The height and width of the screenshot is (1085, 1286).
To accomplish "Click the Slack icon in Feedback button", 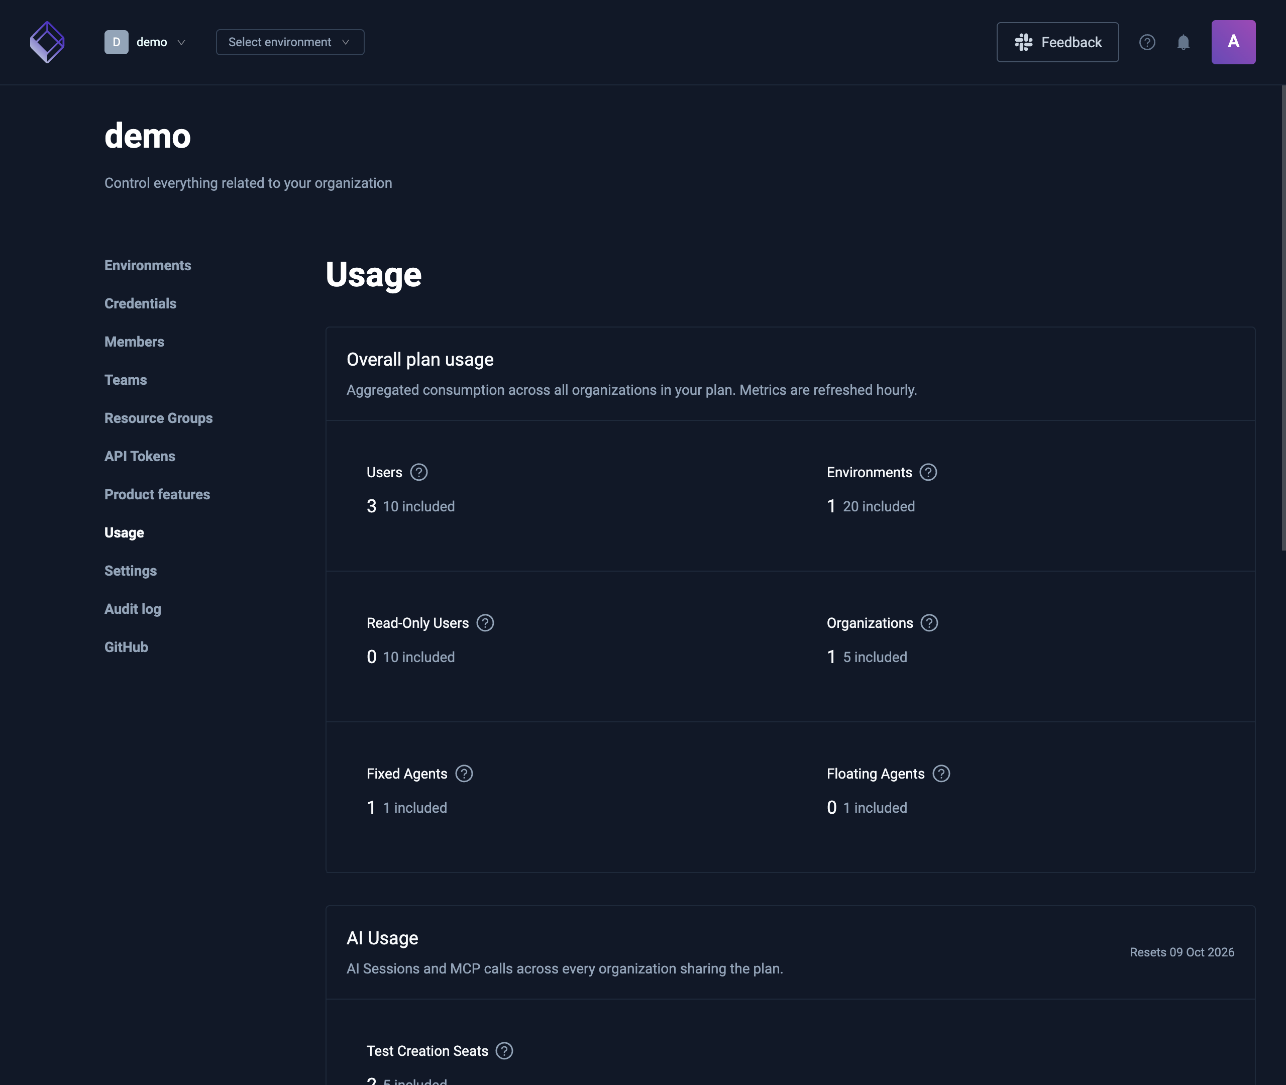I will (x=1023, y=42).
